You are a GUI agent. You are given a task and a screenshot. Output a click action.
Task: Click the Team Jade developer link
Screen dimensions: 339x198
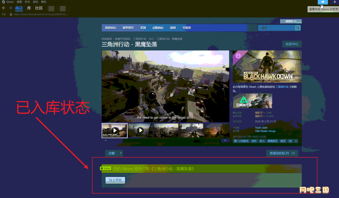click(261, 128)
